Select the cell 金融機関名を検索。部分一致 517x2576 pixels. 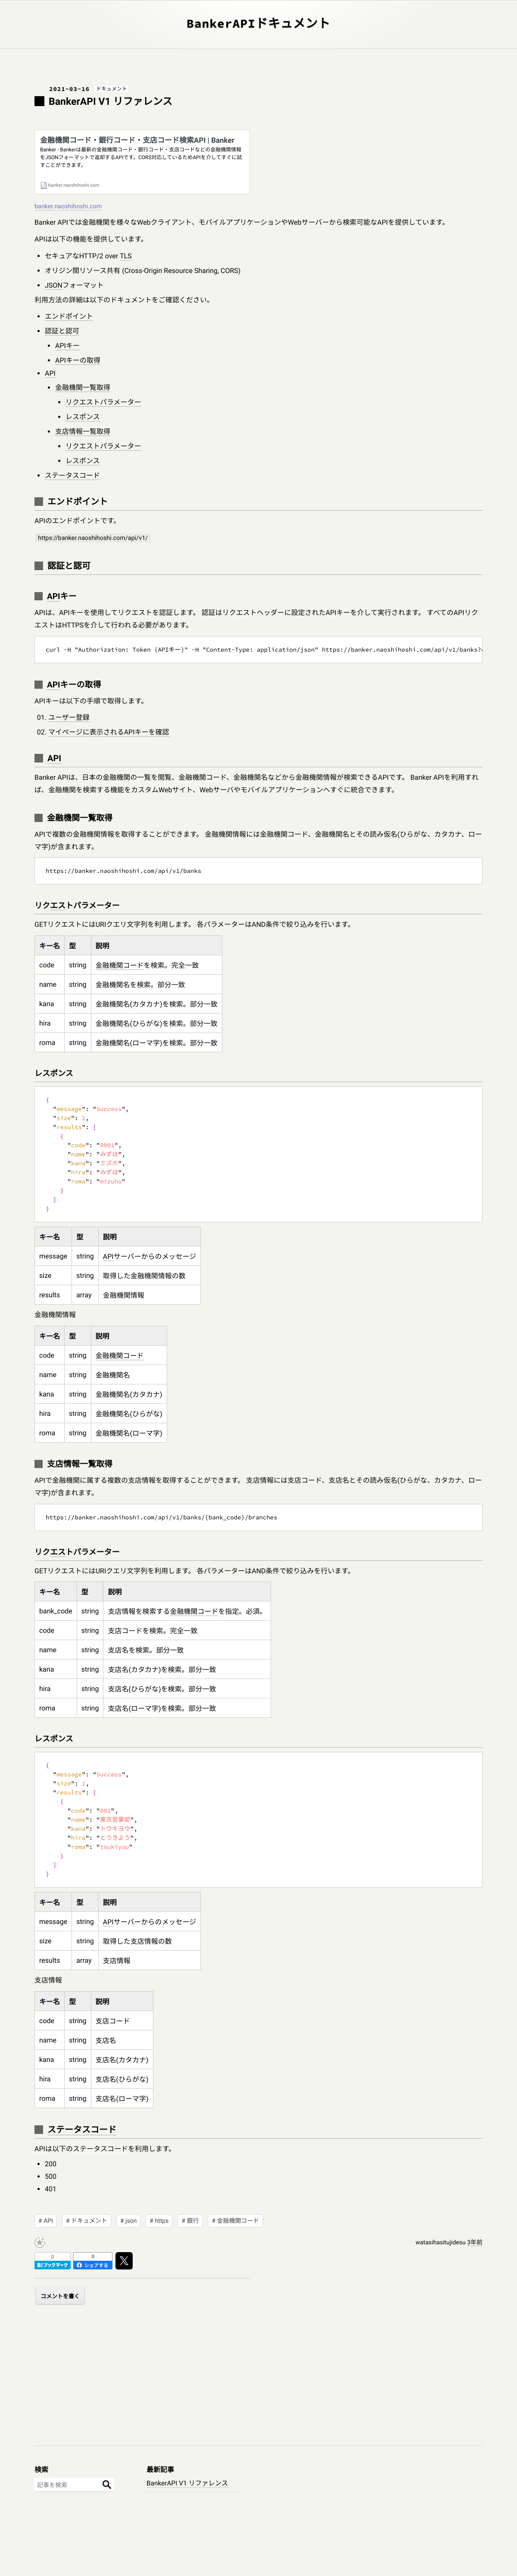(157, 985)
